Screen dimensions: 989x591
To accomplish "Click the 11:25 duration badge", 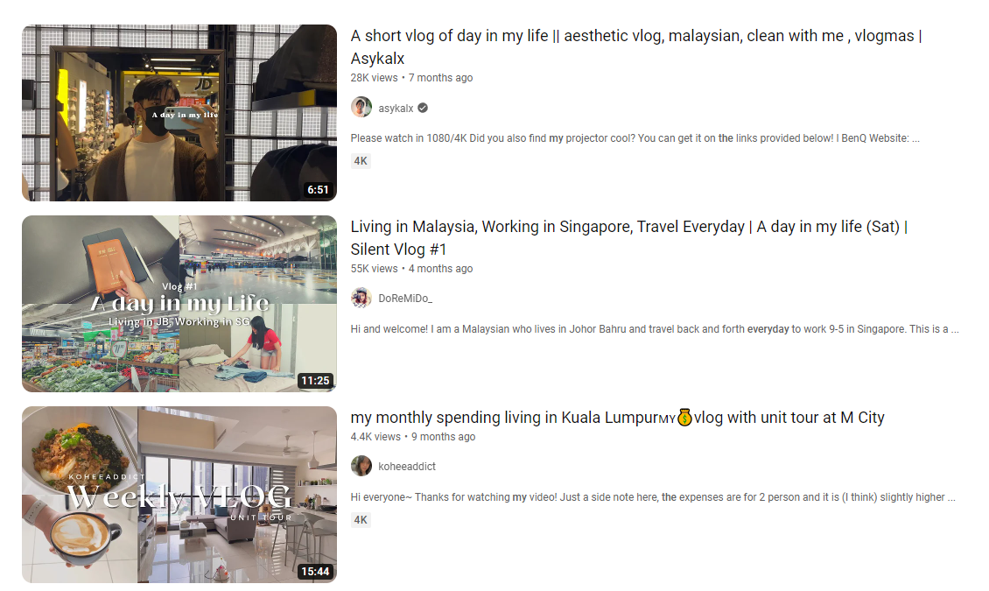I will pyautogui.click(x=315, y=380).
